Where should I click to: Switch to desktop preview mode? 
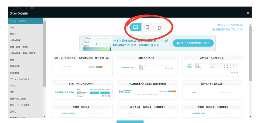[136, 27]
